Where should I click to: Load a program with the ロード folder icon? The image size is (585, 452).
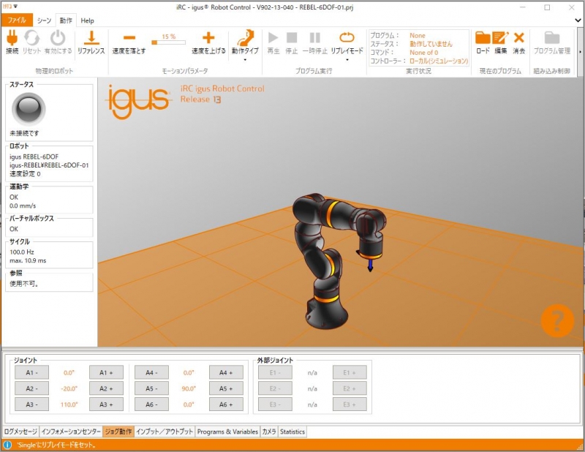(x=483, y=38)
